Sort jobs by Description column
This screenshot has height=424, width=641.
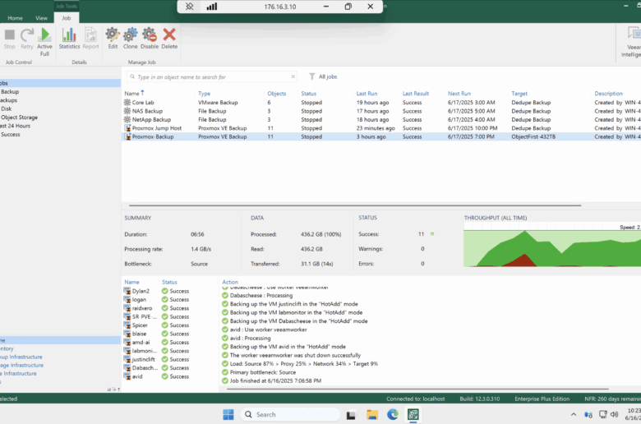608,94
